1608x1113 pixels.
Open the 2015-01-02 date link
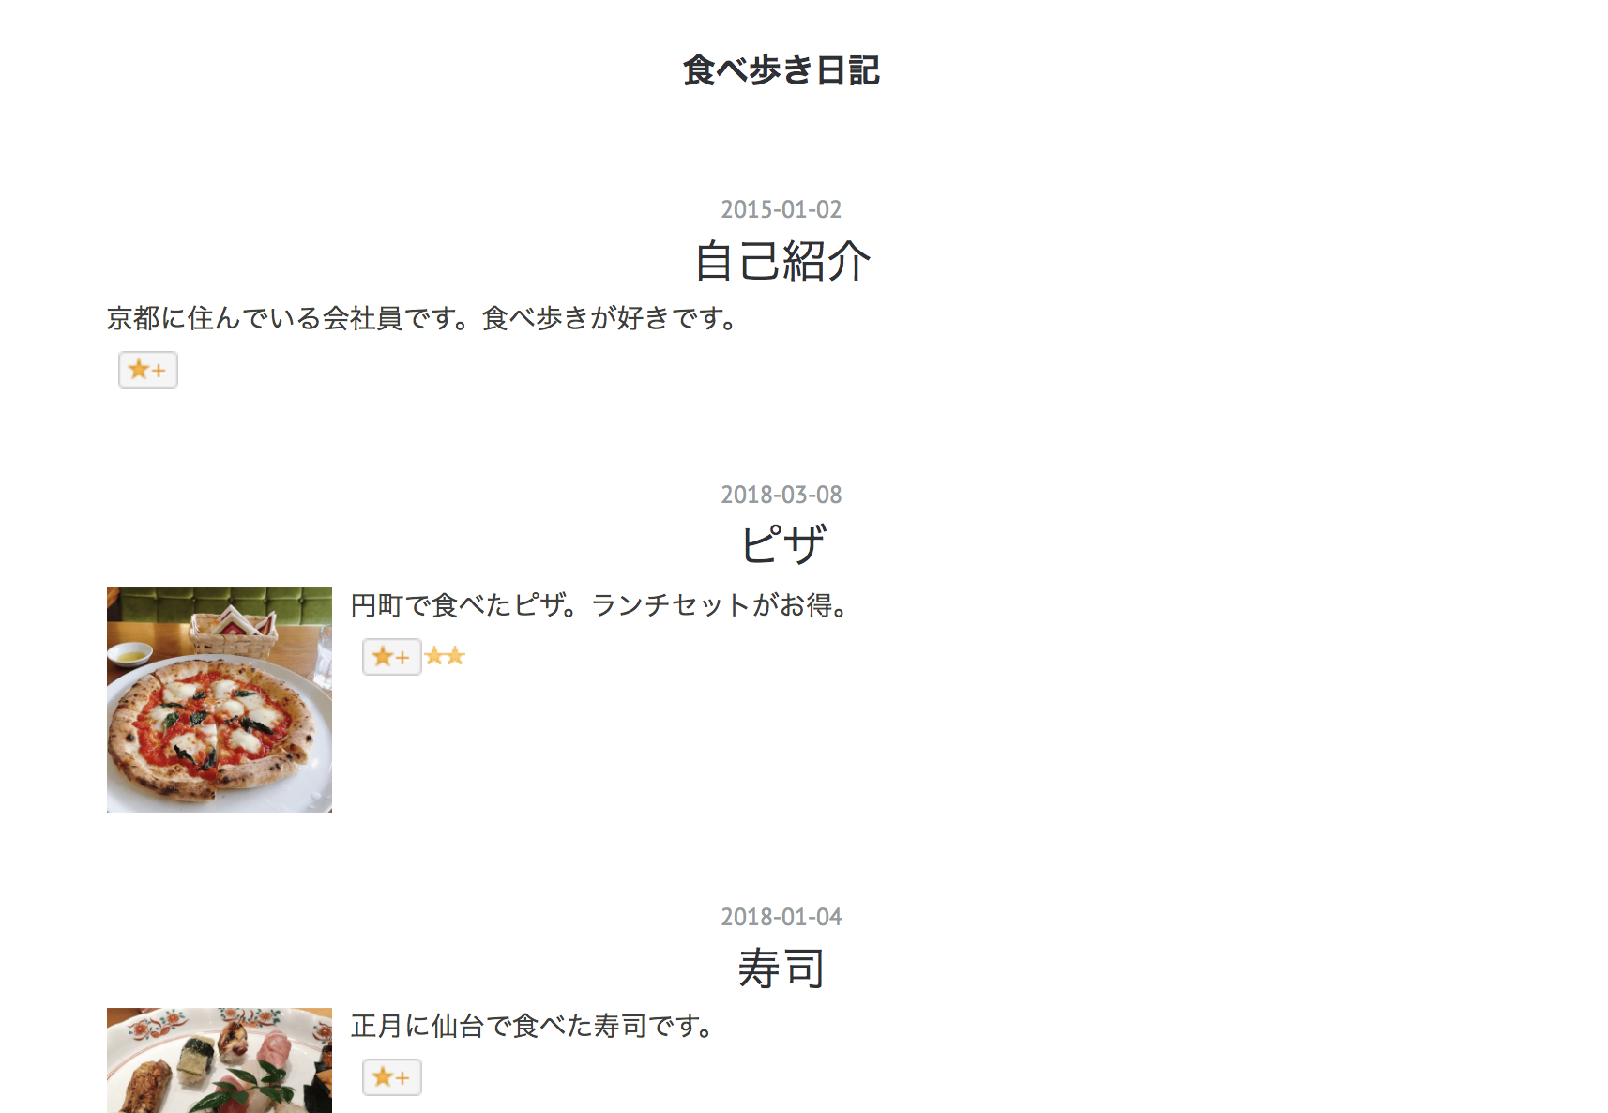(x=781, y=209)
